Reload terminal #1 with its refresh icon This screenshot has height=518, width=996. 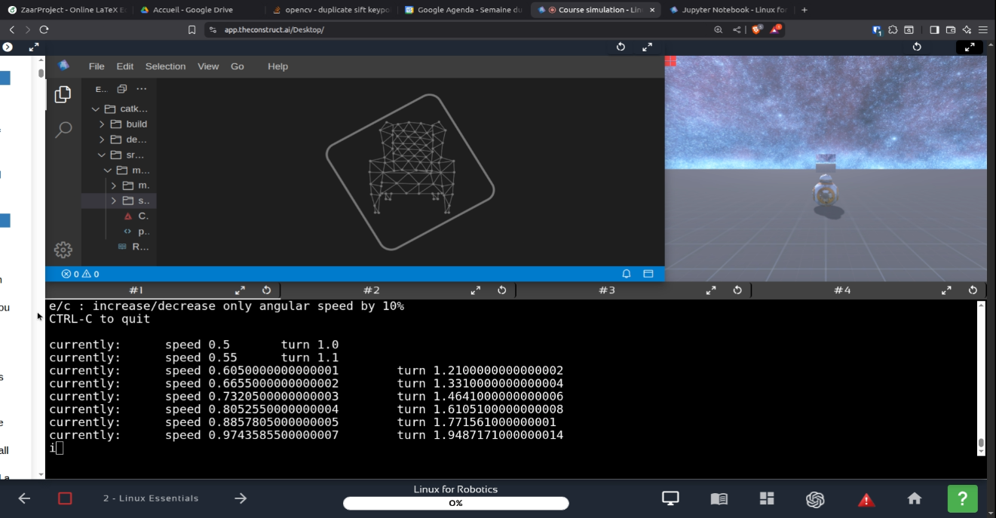click(x=266, y=290)
